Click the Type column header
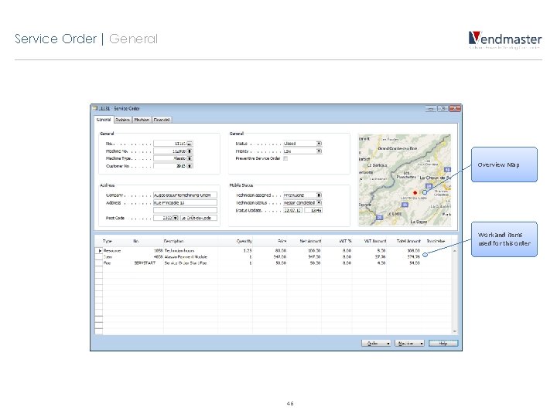Image resolution: width=557 pixels, height=417 pixels. pyautogui.click(x=108, y=241)
